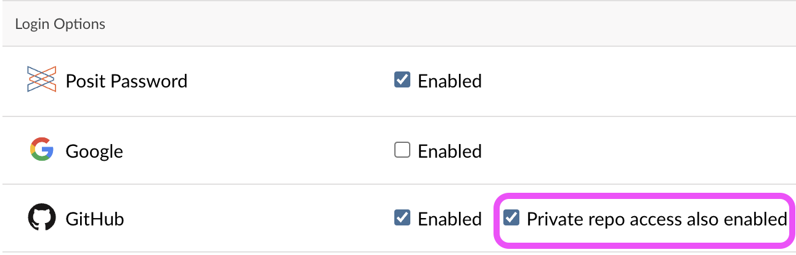Select the GitHub provider name text
The image size is (796, 255).
click(95, 219)
